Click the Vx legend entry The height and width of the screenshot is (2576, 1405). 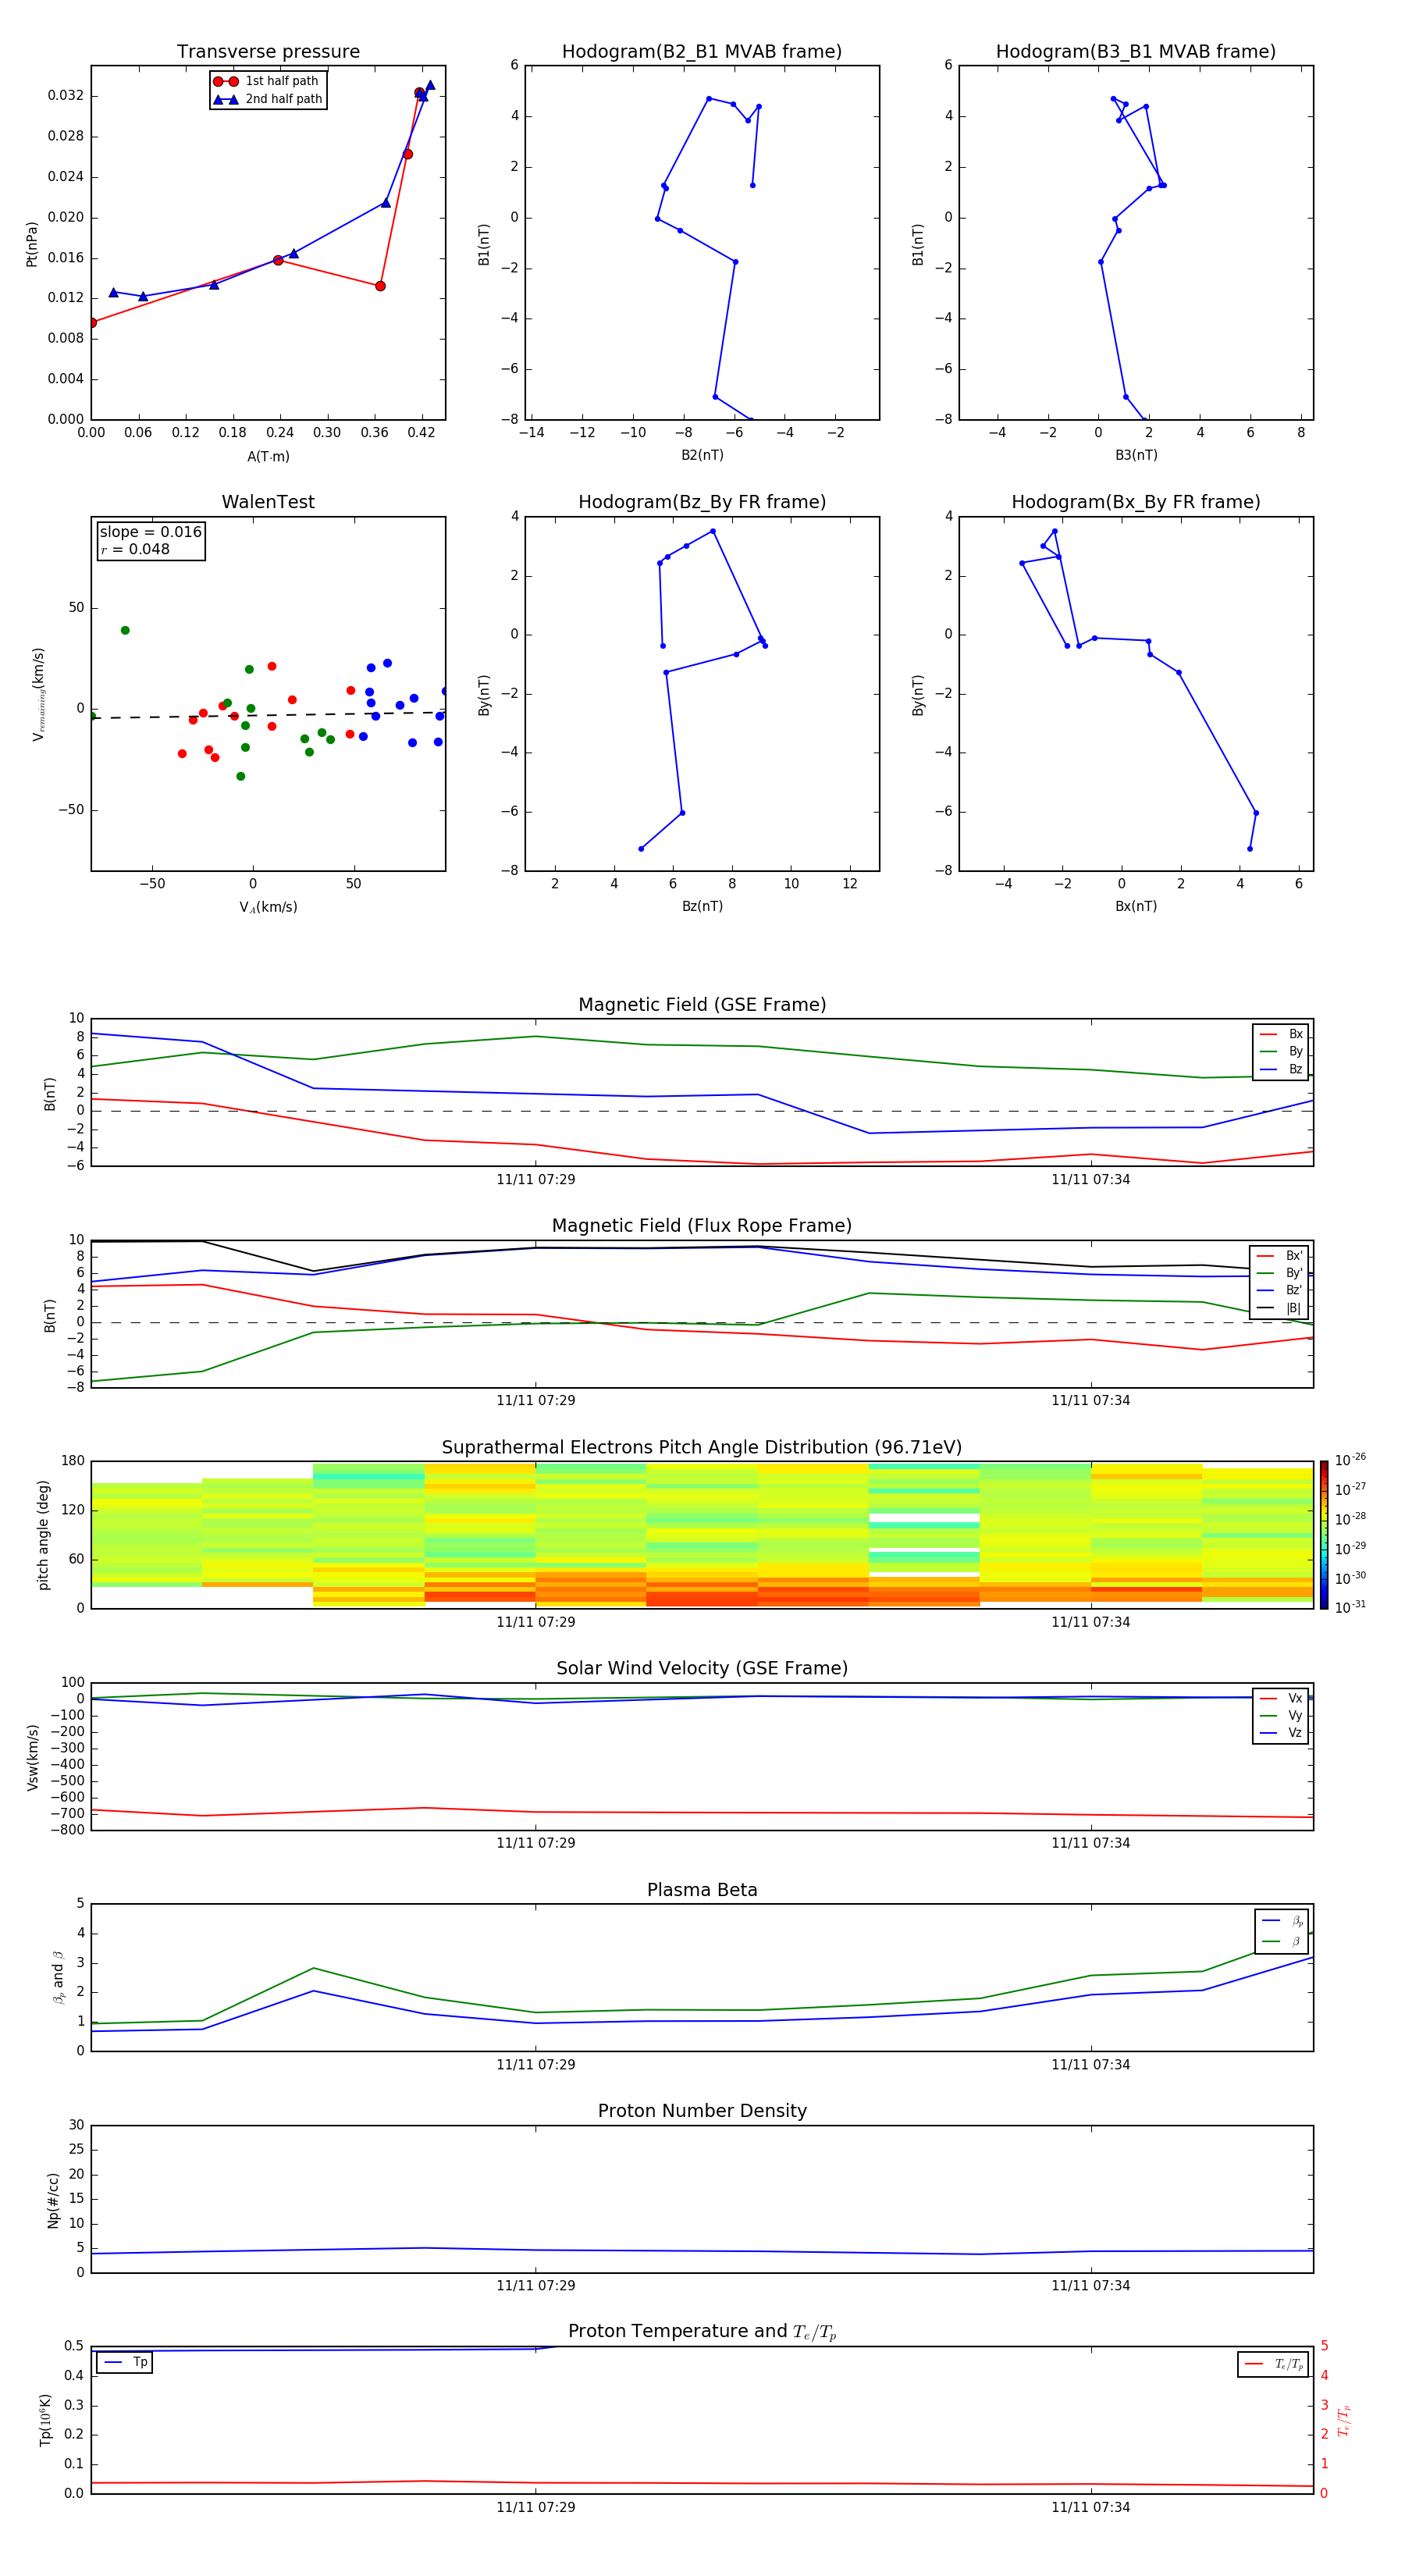1281,1698
